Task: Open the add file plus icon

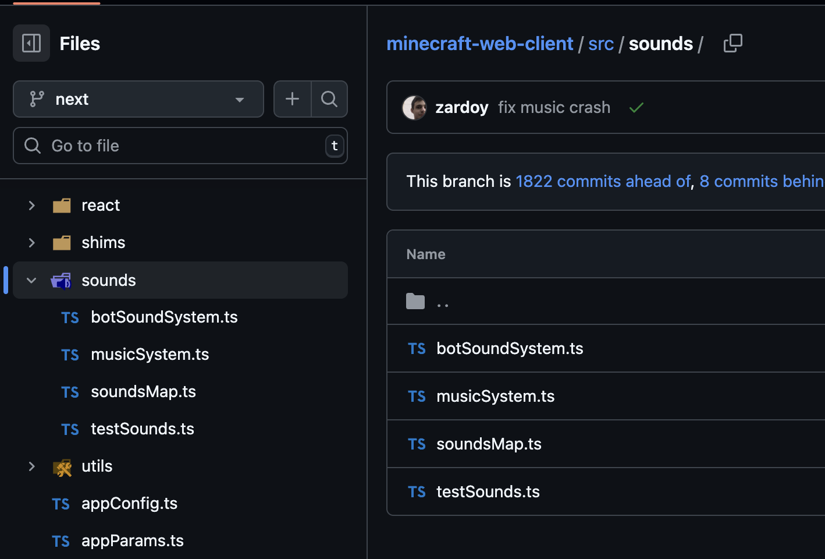Action: (291, 99)
